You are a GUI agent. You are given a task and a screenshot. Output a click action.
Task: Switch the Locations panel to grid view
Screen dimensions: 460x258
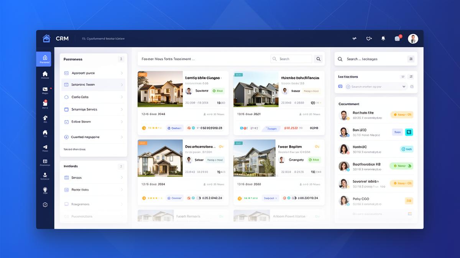click(x=411, y=76)
